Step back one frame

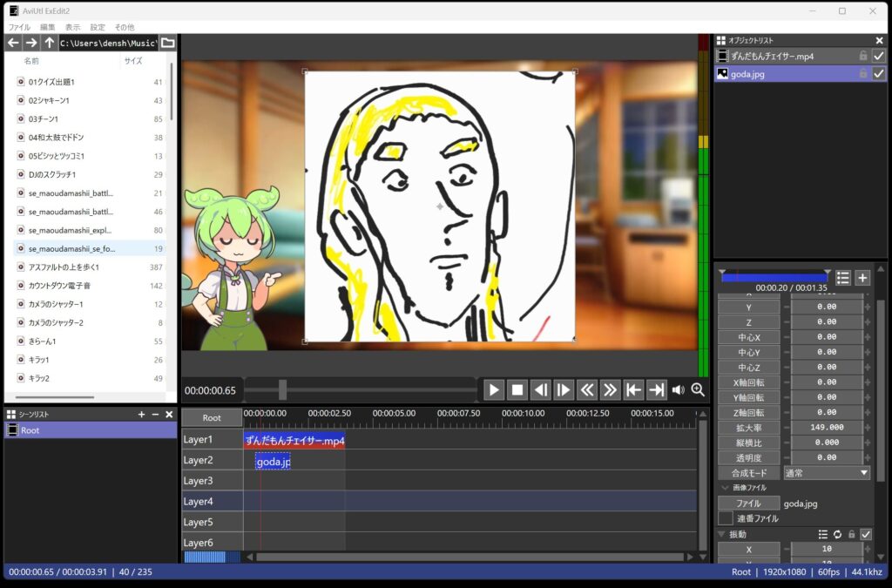pos(541,390)
